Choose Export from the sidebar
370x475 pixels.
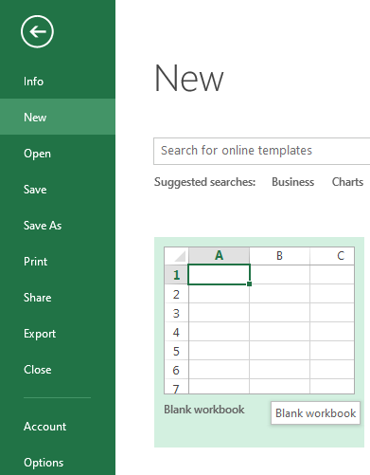[x=58, y=334]
